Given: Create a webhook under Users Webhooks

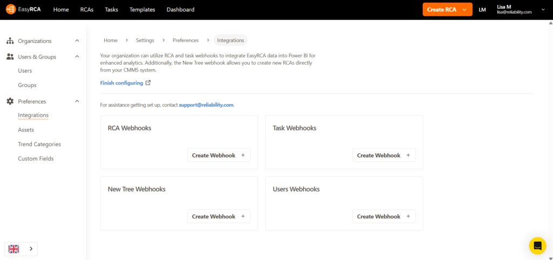Looking at the screenshot, I should coord(383,216).
